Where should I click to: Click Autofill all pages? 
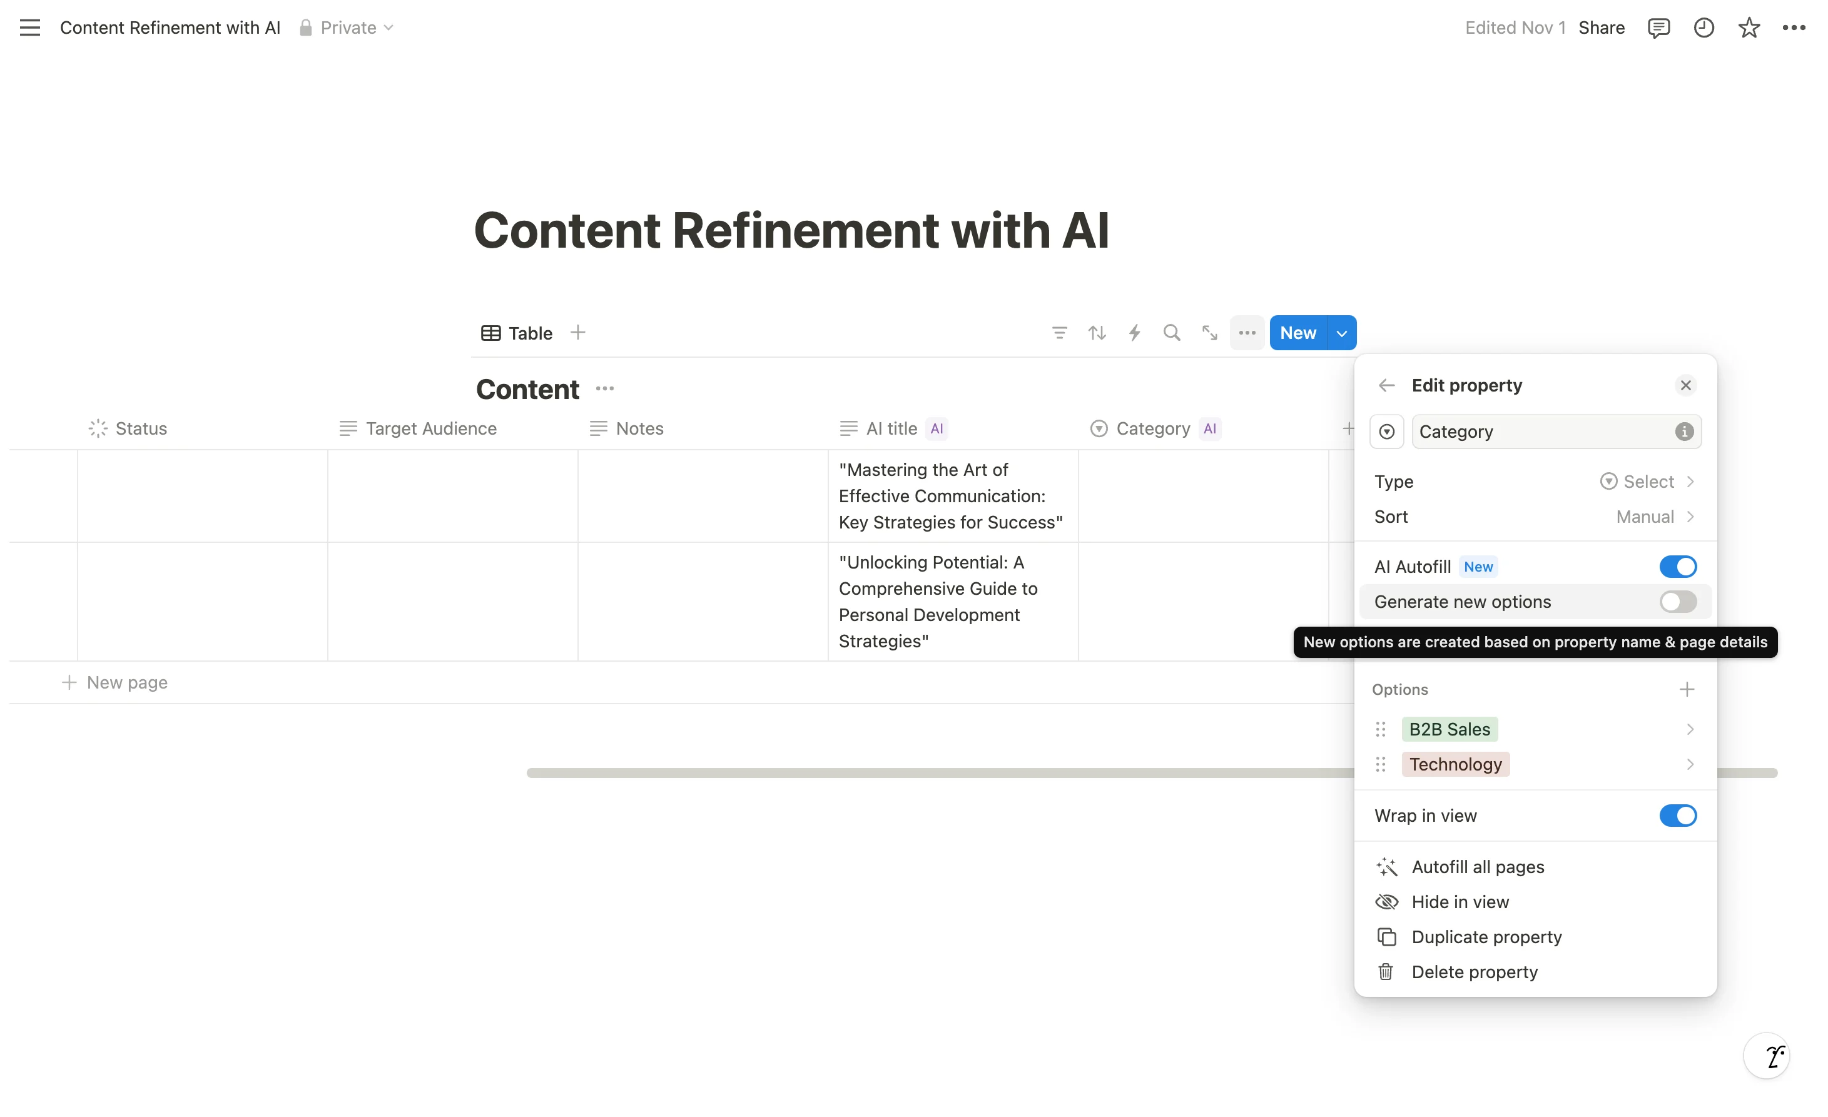1477,867
